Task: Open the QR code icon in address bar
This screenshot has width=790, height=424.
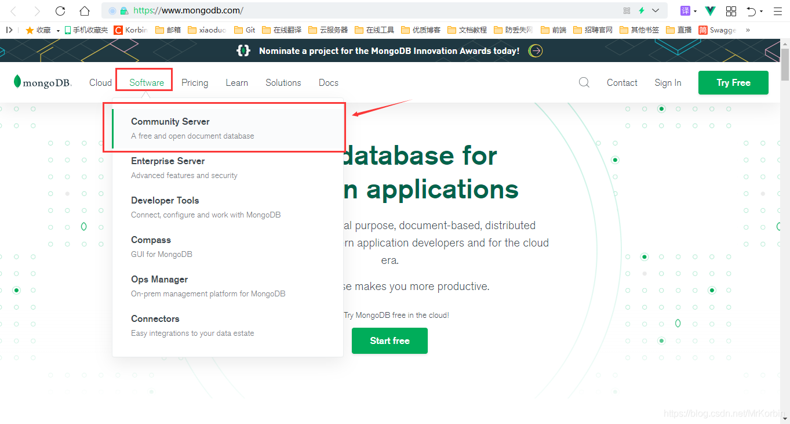Action: tap(627, 10)
